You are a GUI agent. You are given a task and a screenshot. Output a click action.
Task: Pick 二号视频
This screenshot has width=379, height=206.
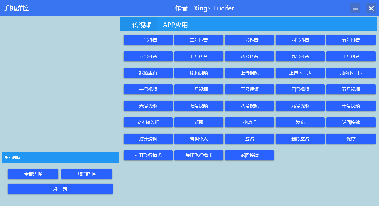tap(199, 89)
